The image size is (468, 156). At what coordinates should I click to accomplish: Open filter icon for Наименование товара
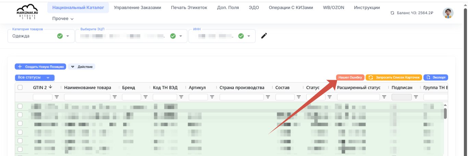[x=115, y=97]
